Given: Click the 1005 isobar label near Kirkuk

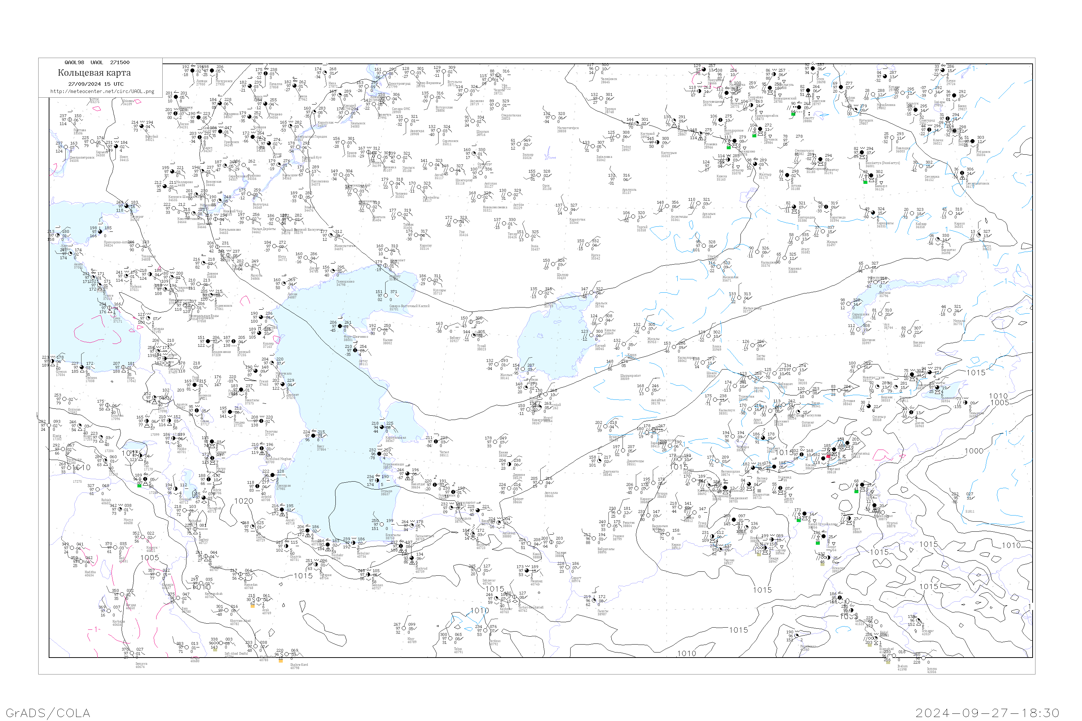Looking at the screenshot, I should pos(150,557).
